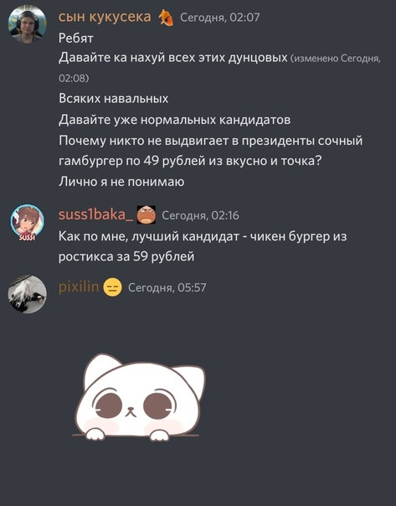Open the white cat sticker
This screenshot has width=396, height=506.
click(139, 398)
